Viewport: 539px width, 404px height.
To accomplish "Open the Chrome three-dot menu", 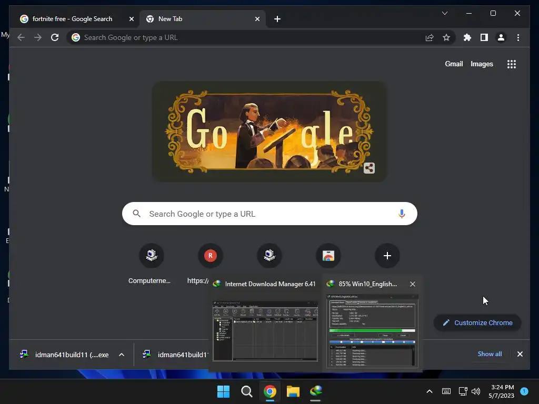I will pos(518,37).
